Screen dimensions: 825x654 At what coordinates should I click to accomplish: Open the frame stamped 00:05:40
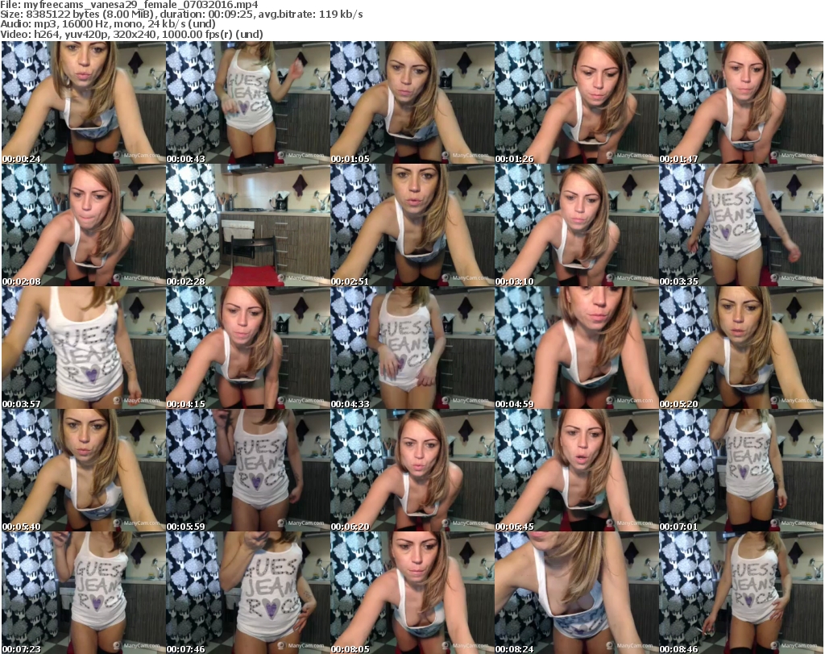point(84,471)
